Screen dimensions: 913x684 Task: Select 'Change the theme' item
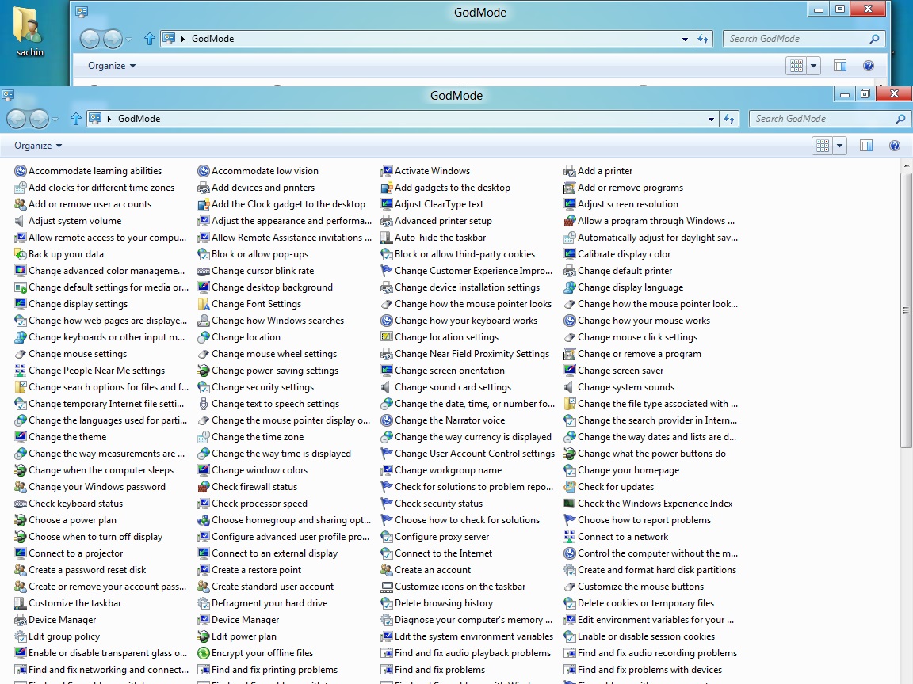click(67, 437)
